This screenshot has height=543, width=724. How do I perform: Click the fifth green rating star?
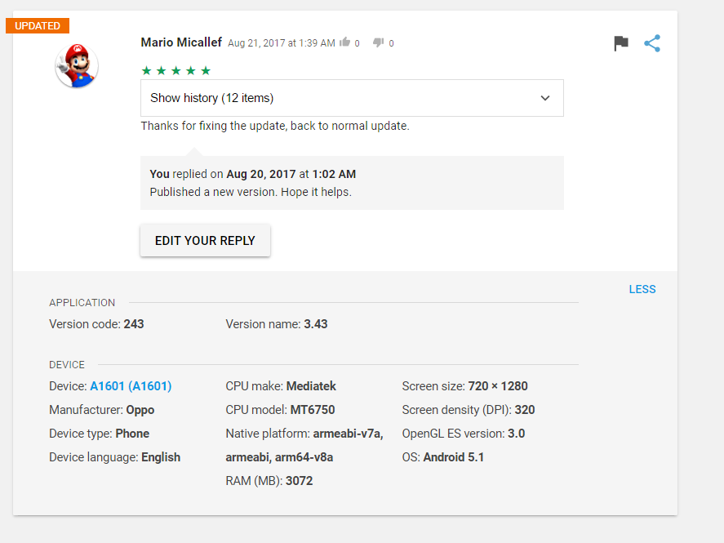pyautogui.click(x=206, y=71)
